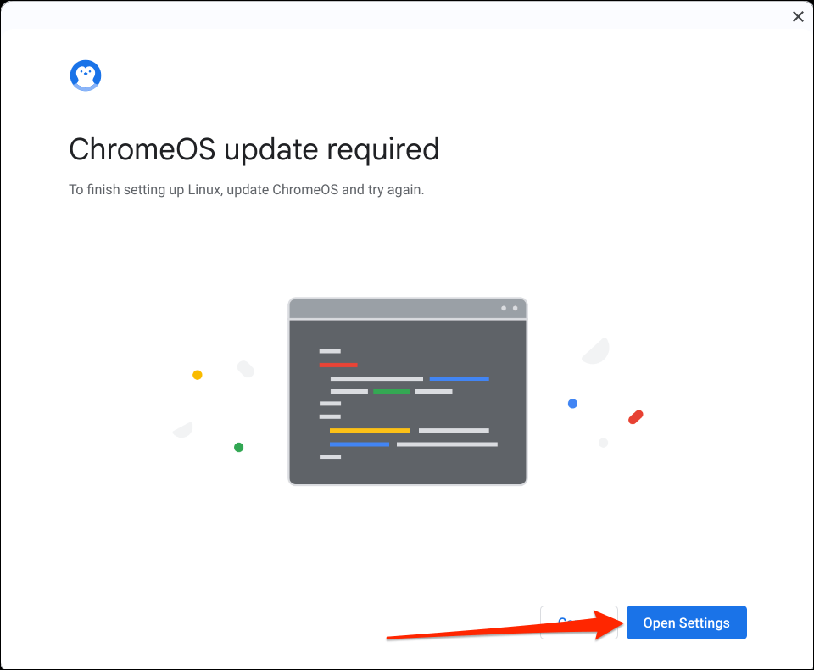Click the window-control dots in the terminal illustration

509,309
